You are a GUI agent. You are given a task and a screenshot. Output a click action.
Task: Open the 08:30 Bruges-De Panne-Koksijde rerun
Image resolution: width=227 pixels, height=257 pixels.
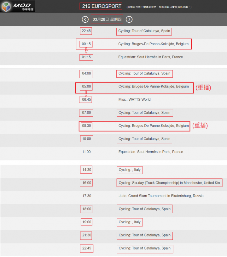tap(154, 126)
